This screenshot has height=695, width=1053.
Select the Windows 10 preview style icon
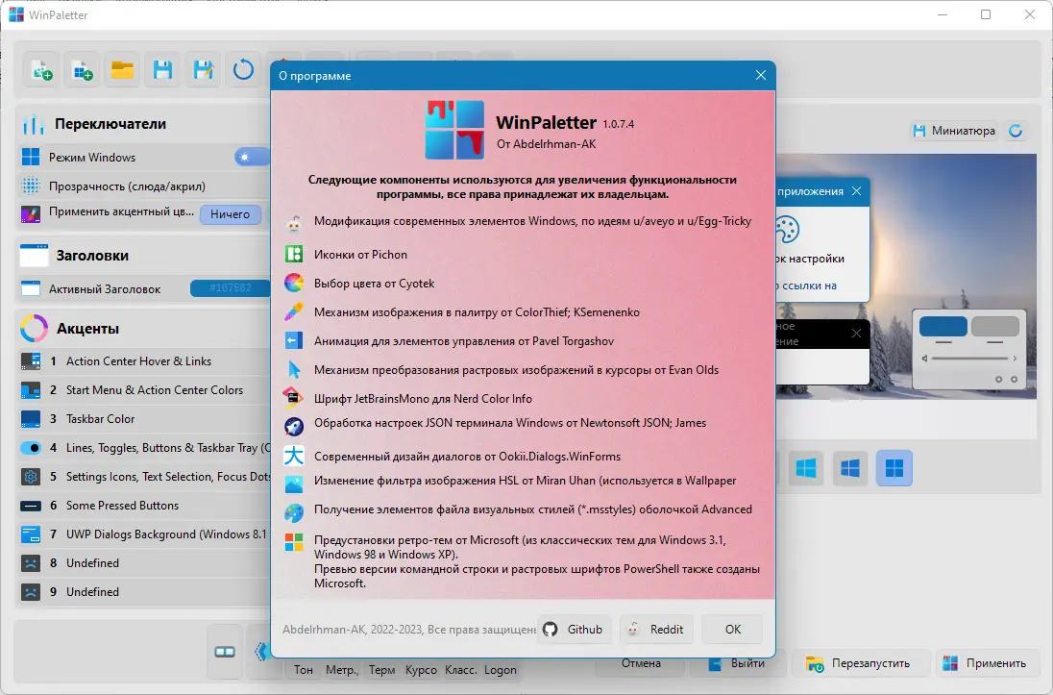850,468
